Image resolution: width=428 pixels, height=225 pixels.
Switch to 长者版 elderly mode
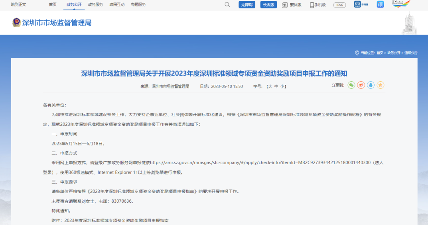pyautogui.click(x=268, y=5)
